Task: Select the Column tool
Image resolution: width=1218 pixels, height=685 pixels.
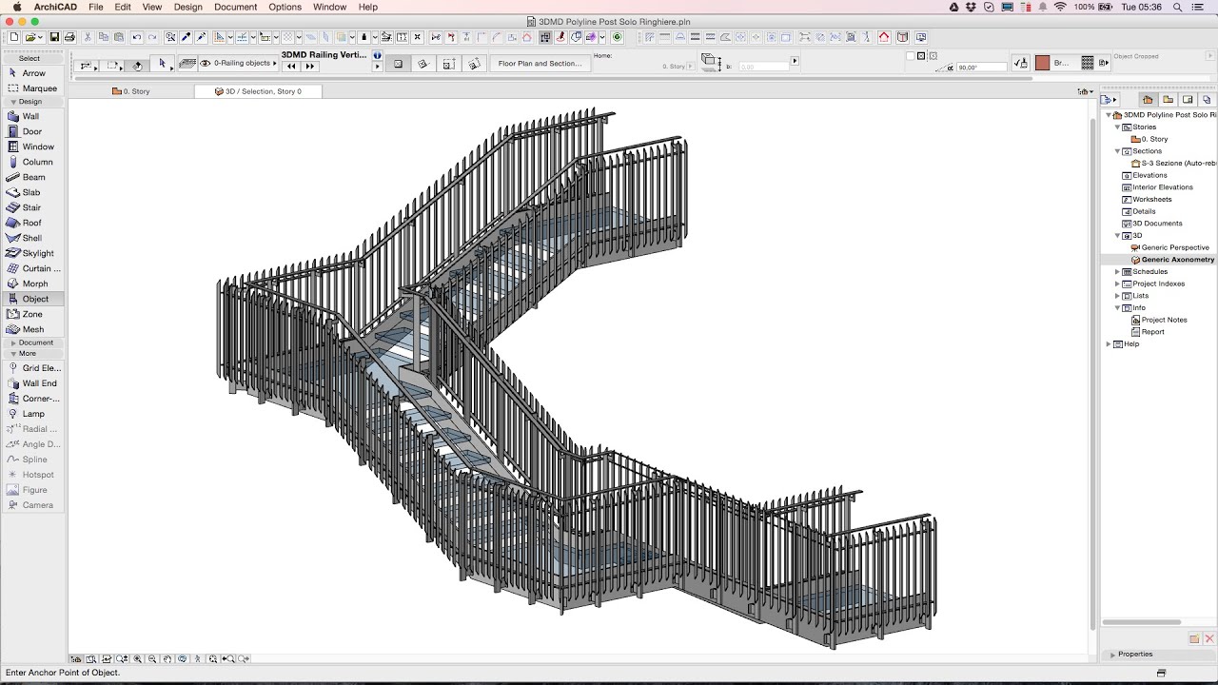Action: [x=32, y=162]
